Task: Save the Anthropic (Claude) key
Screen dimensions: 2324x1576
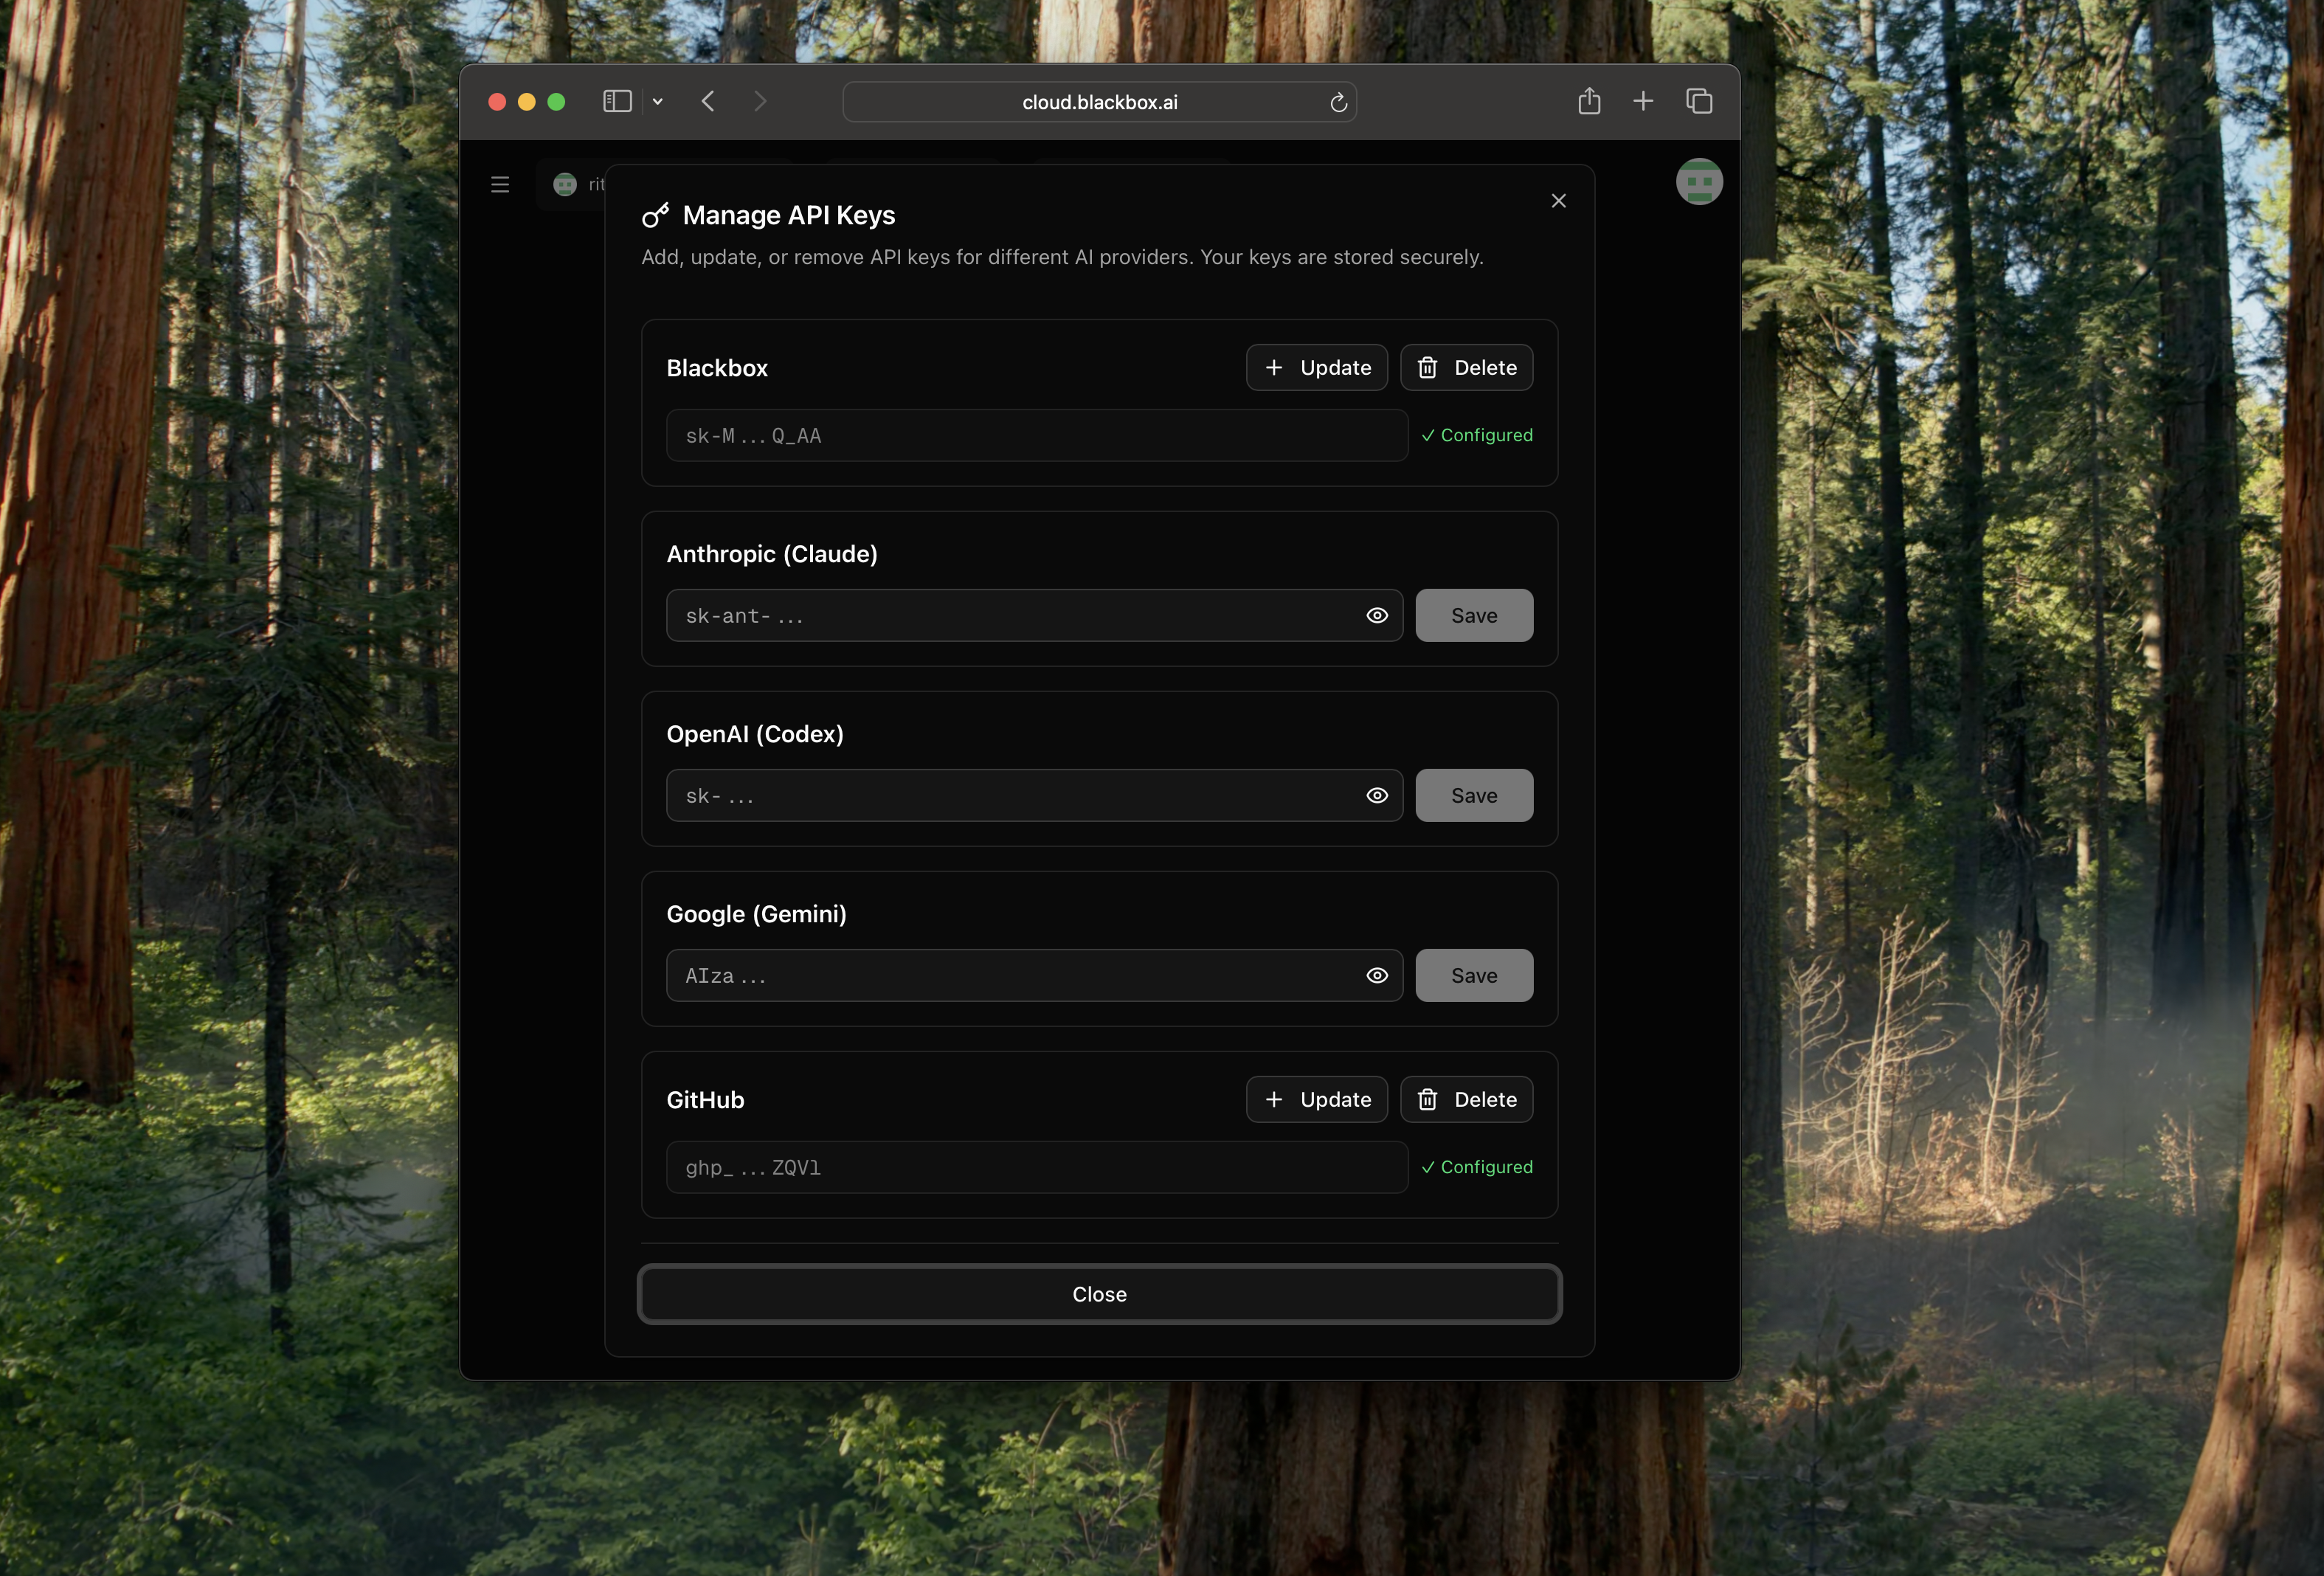Action: click(1473, 616)
